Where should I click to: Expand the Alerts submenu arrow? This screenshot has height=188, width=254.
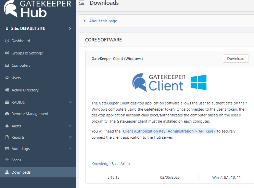70,126
